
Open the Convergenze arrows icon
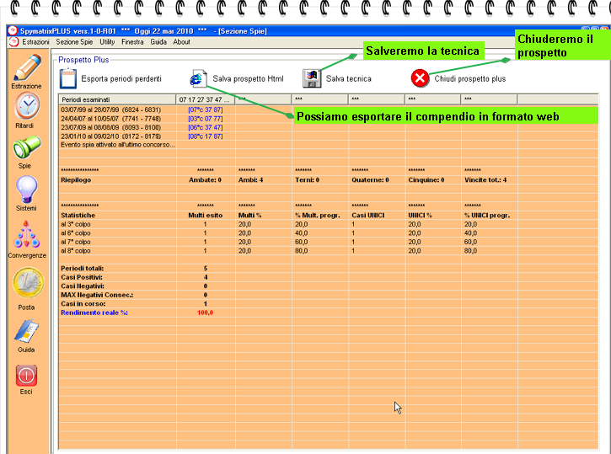(26, 234)
